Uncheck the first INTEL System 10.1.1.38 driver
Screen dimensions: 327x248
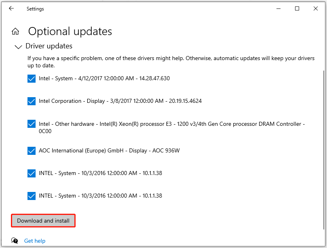click(x=32, y=173)
